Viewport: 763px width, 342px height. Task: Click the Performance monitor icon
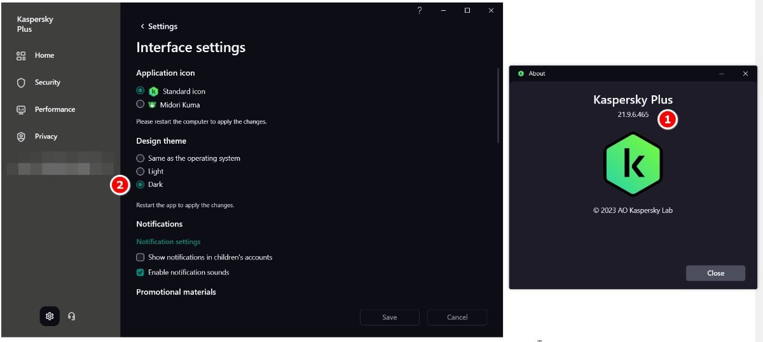point(21,110)
